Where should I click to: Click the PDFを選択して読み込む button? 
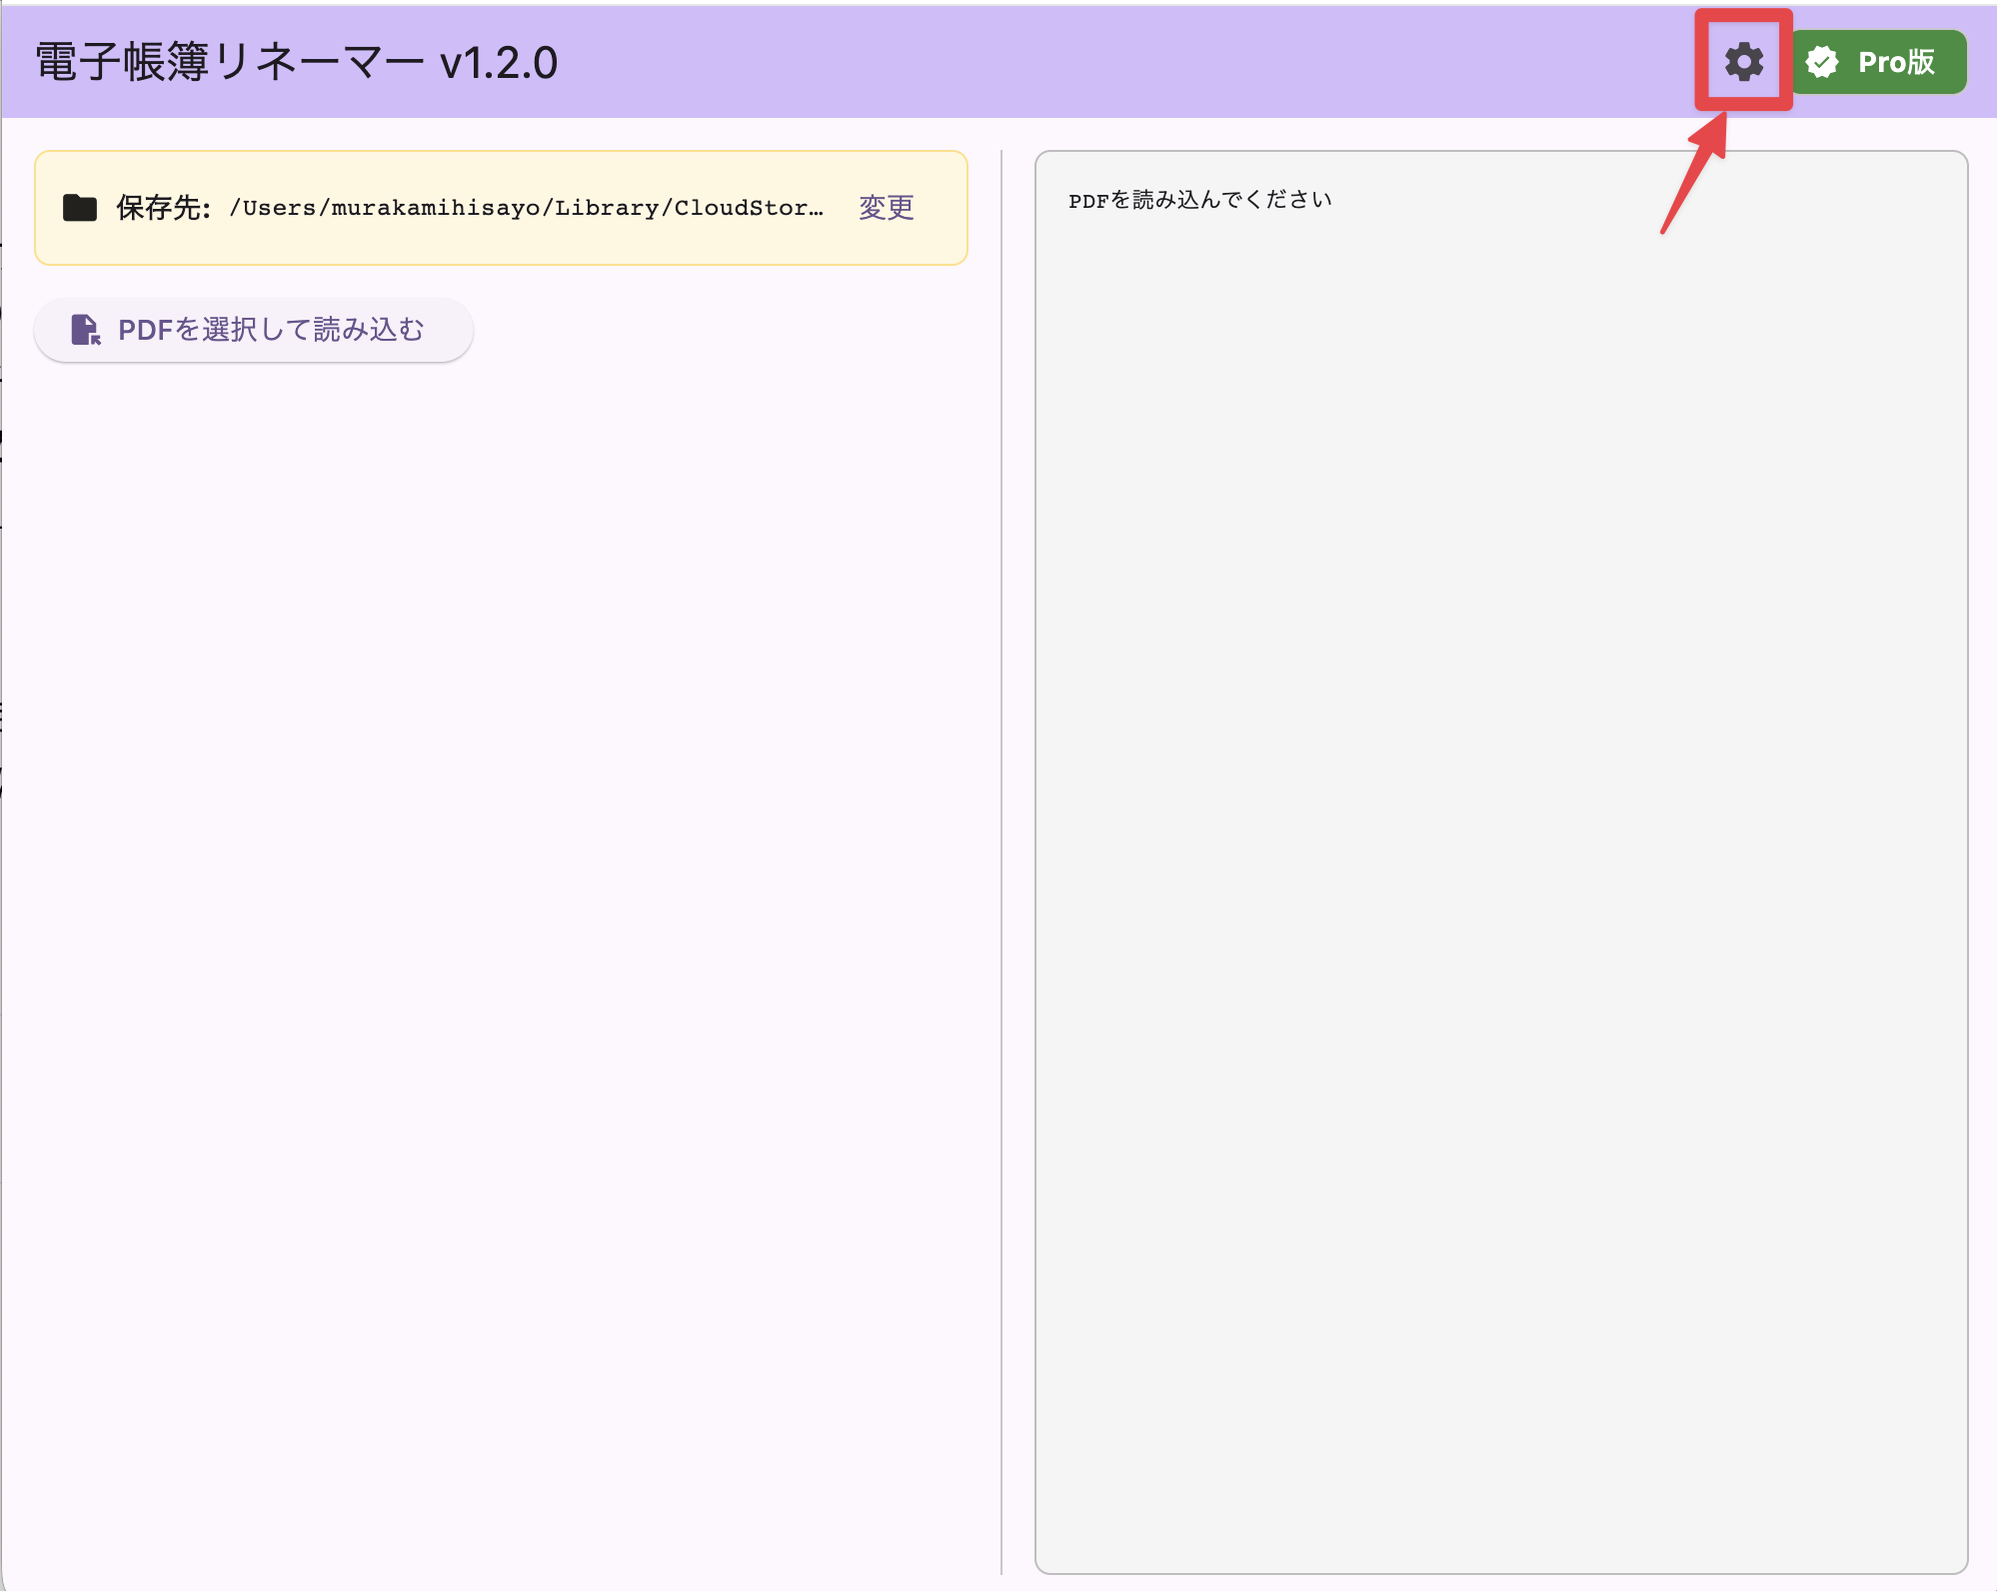tap(254, 330)
